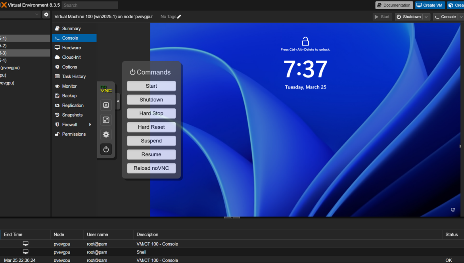Screen dimensions: 464x263
Task: Toggle the noVNC power commands panel
Action: (106, 150)
